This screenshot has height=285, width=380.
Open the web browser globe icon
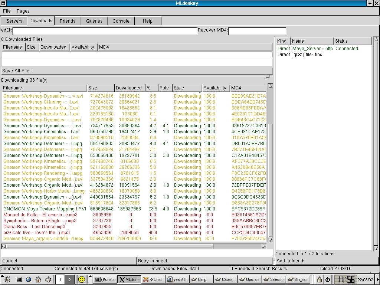click(x=28, y=279)
